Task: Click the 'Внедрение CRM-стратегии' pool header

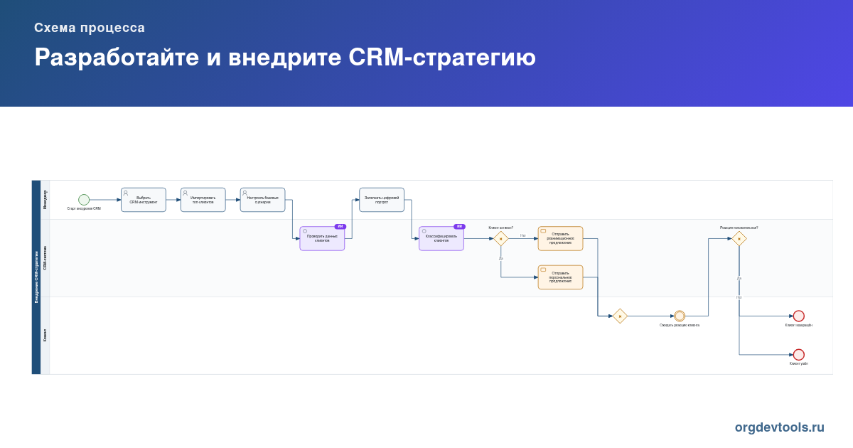Action: [x=36, y=277]
